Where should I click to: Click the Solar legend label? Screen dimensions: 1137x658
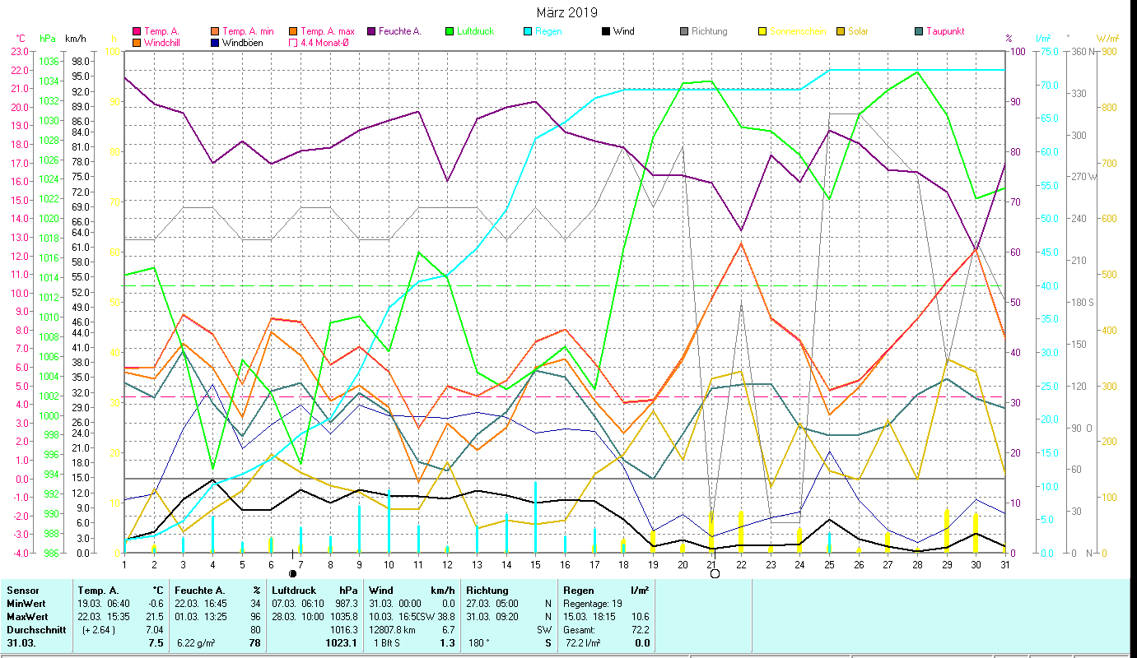coord(858,31)
